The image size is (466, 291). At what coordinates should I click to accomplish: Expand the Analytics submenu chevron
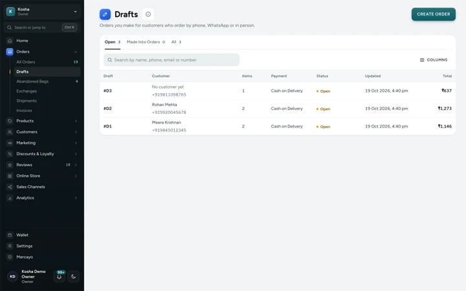pos(76,198)
